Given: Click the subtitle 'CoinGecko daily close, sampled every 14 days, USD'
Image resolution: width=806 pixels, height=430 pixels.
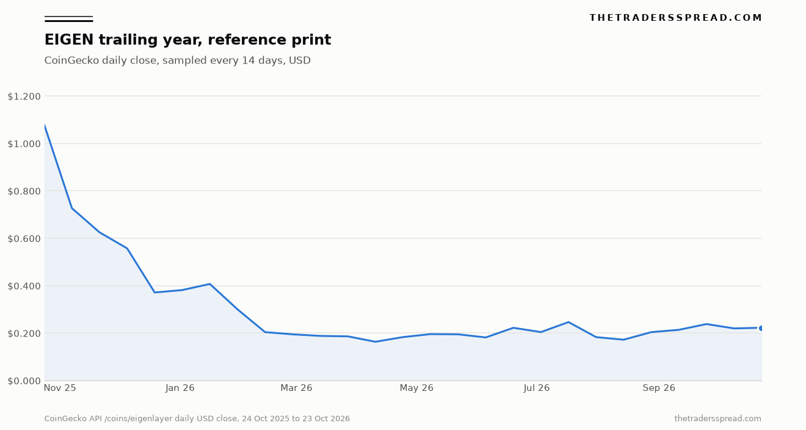Looking at the screenshot, I should [178, 60].
